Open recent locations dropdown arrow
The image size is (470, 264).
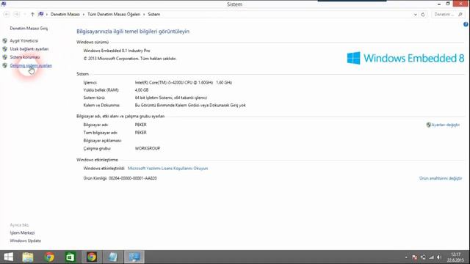coord(24,15)
